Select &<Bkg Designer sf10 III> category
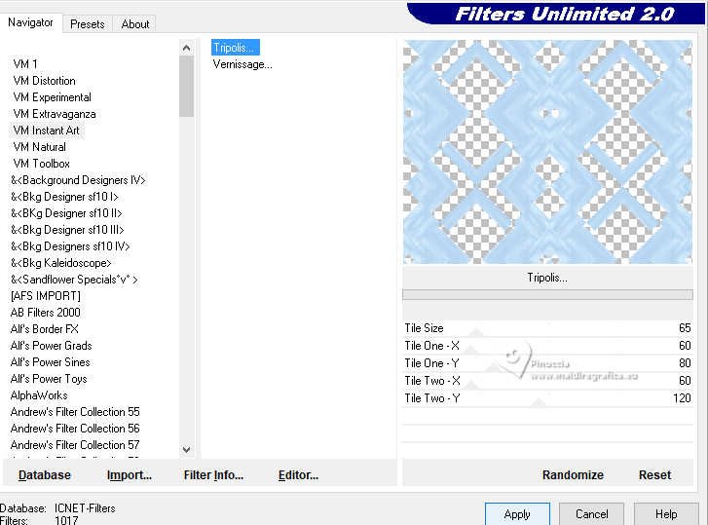This screenshot has height=525, width=708. tap(67, 230)
